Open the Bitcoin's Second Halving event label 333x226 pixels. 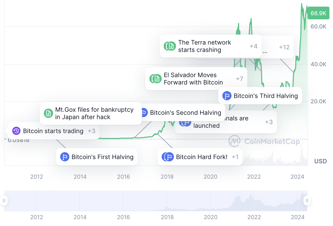coord(186,112)
